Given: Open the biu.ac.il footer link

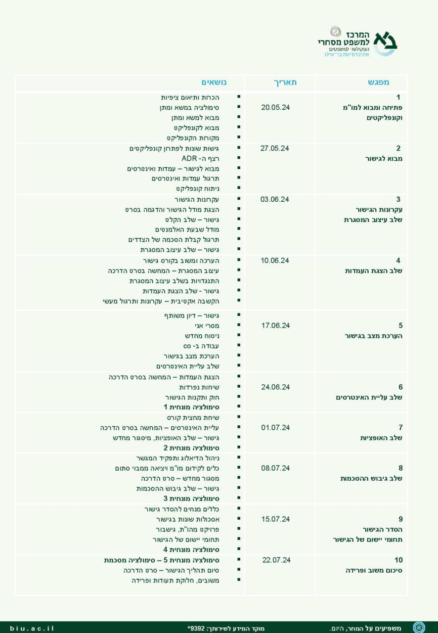Looking at the screenshot, I should [x=32, y=628].
